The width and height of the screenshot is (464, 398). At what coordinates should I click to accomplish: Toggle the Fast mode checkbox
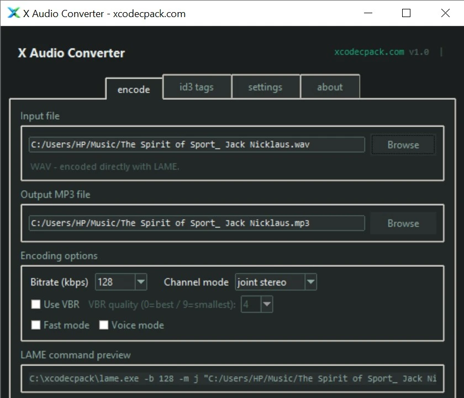[36, 325]
